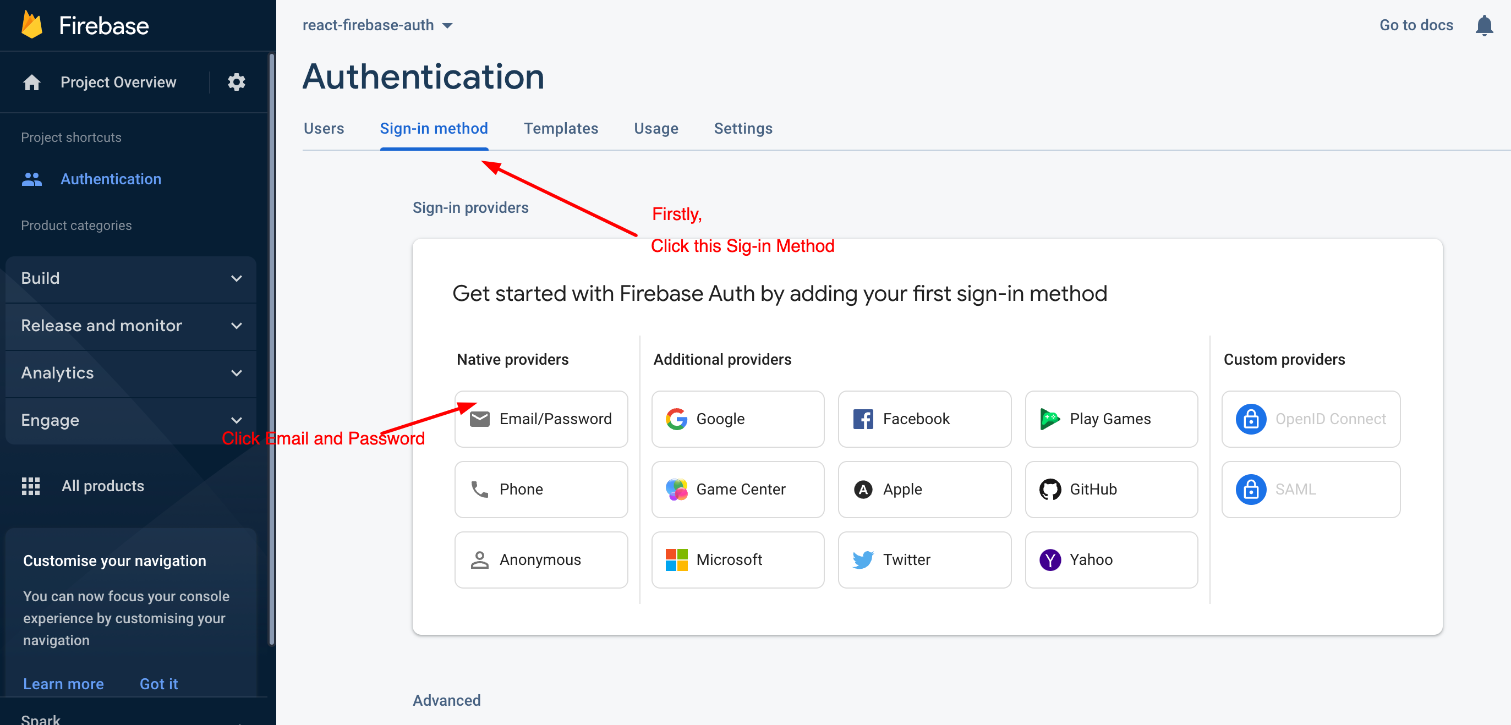The height and width of the screenshot is (725, 1511).
Task: Click the project settings gear icon
Action: pyautogui.click(x=236, y=82)
